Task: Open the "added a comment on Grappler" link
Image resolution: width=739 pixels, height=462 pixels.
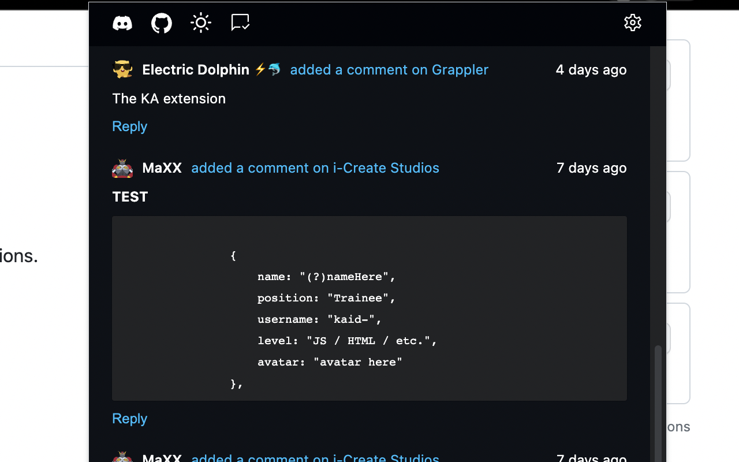Action: click(x=389, y=70)
